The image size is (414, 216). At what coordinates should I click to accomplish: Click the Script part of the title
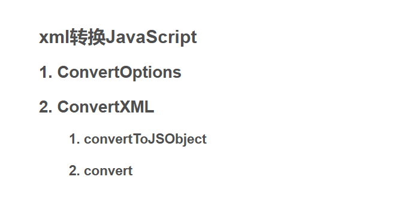coord(171,37)
